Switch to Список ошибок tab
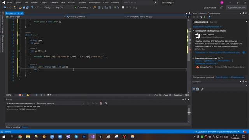 pos(13,127)
